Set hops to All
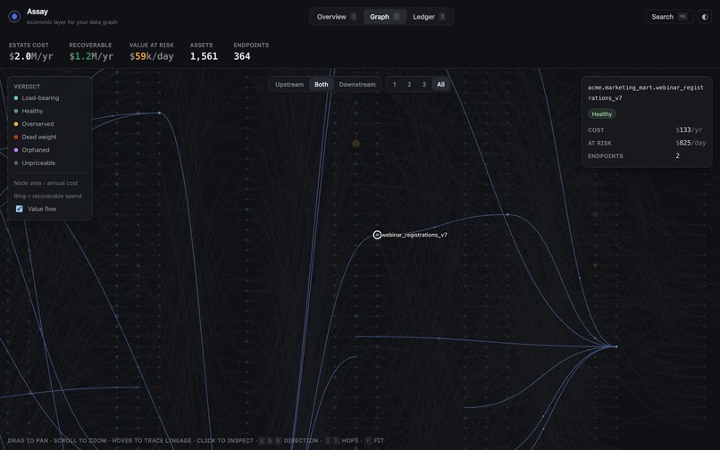The width and height of the screenshot is (720, 450). pos(440,85)
